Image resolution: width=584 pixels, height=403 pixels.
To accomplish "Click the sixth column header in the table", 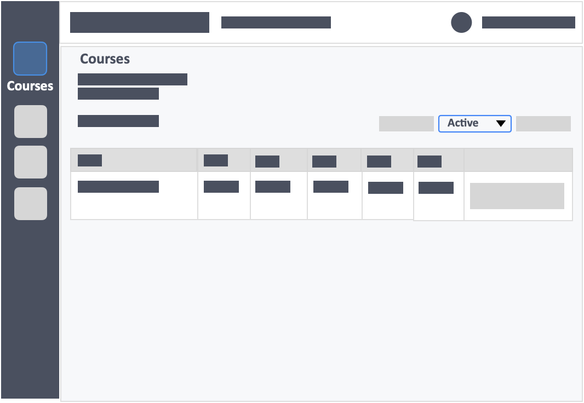I will coord(430,162).
